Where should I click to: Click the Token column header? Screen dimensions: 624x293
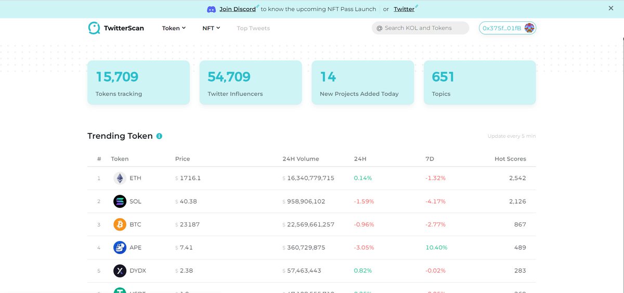click(120, 159)
